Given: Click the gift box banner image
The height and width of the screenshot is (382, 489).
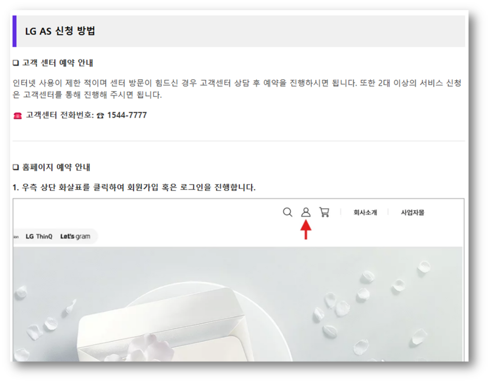Looking at the screenshot, I should pyautogui.click(x=238, y=304).
